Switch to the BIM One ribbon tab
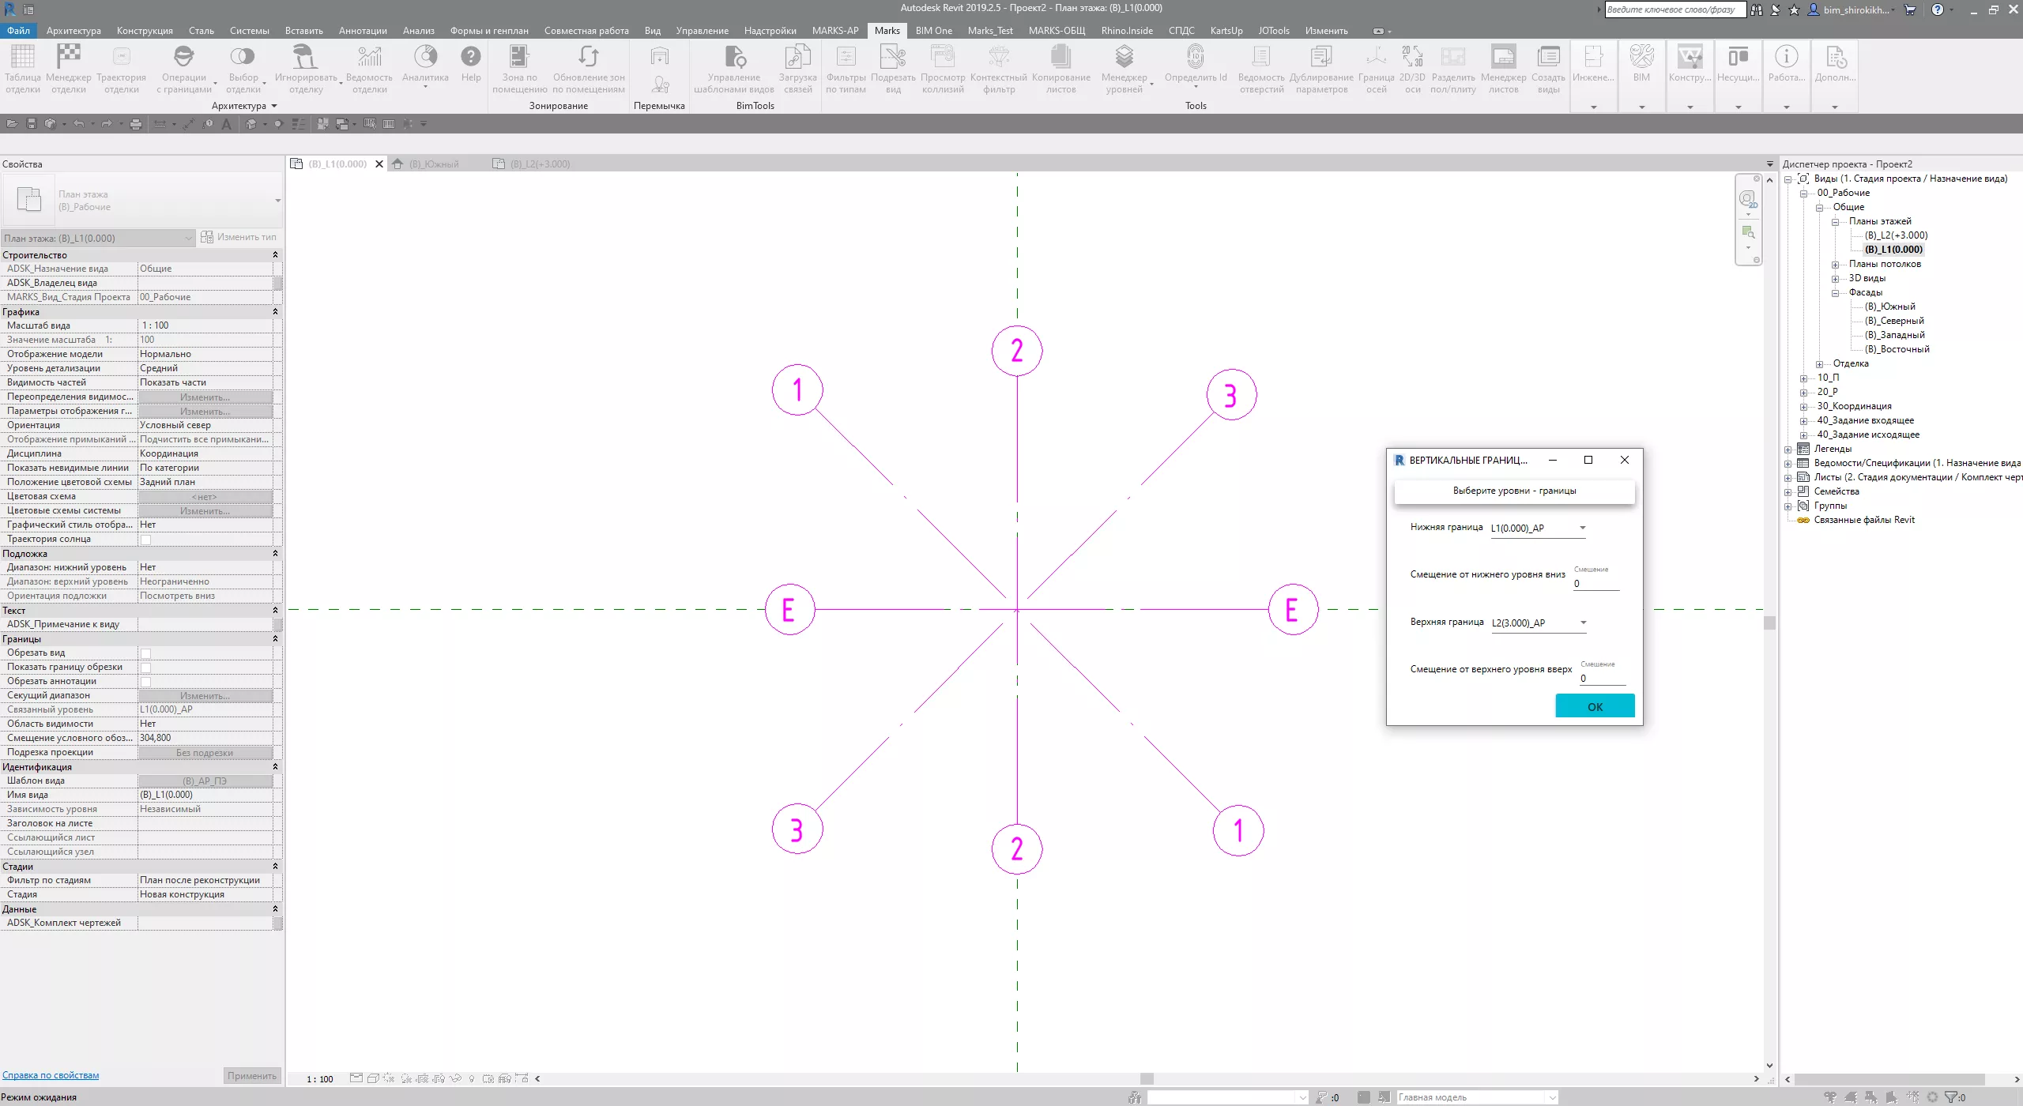 (x=933, y=31)
